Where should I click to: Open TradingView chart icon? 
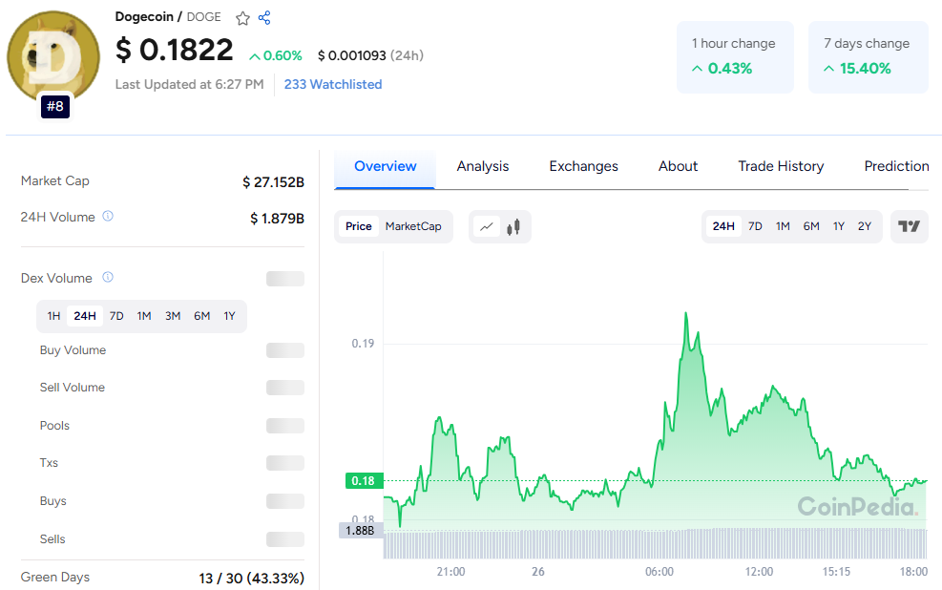909,226
